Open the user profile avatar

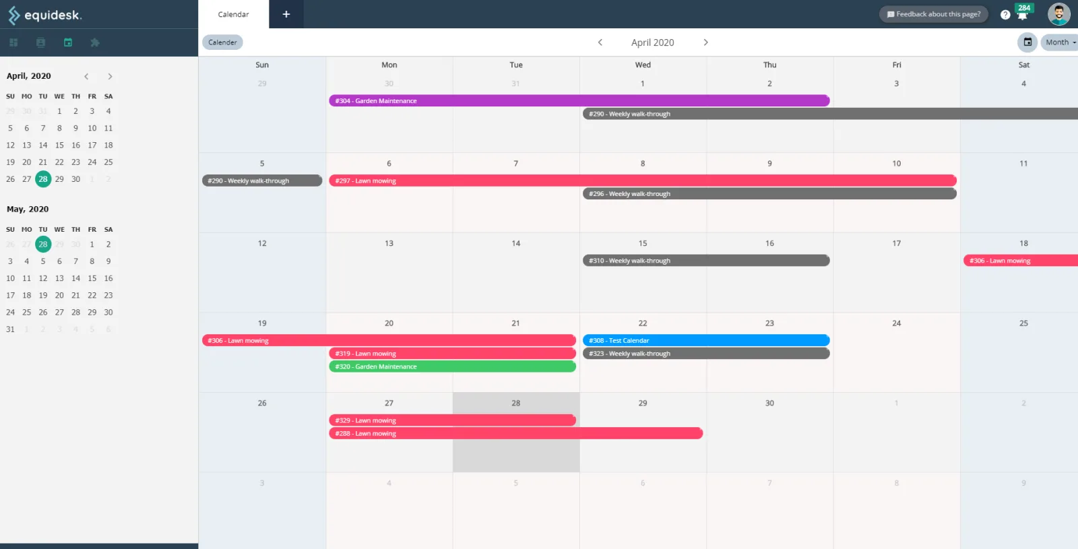(x=1058, y=14)
